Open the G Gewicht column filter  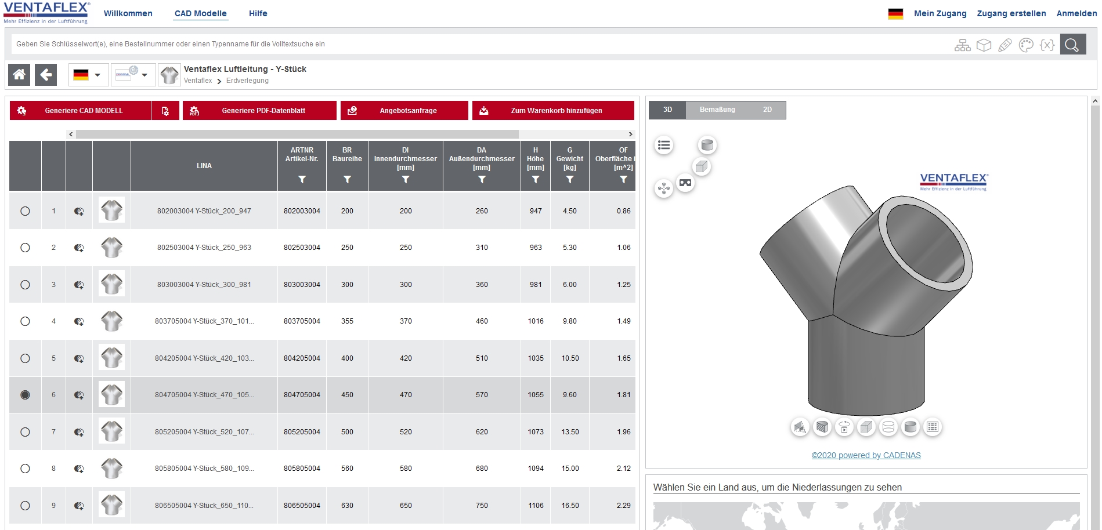[570, 180]
